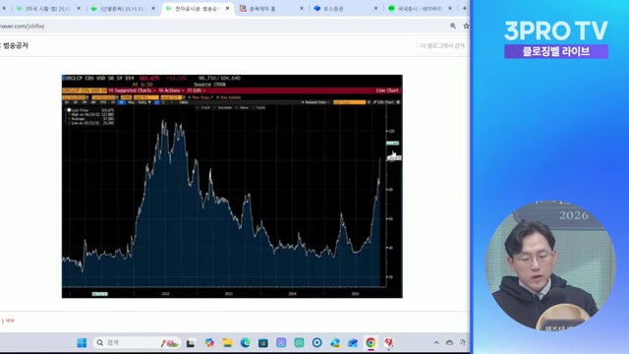
Task: Open the Bloomberg CDS line chart image
Action: pos(232,186)
